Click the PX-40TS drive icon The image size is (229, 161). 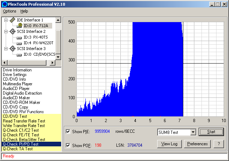coord(19,38)
